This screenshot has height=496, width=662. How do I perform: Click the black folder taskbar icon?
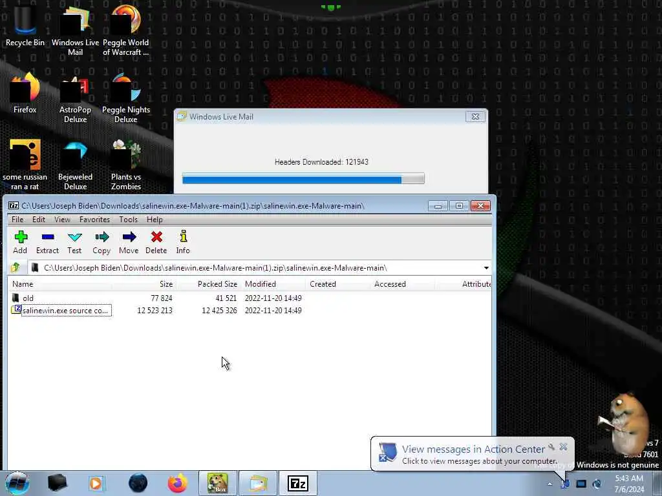point(57,483)
